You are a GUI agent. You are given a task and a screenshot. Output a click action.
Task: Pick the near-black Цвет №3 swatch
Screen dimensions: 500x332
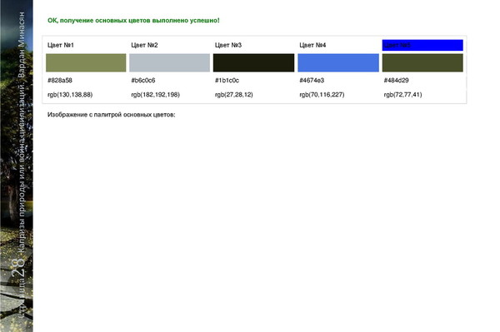click(254, 62)
